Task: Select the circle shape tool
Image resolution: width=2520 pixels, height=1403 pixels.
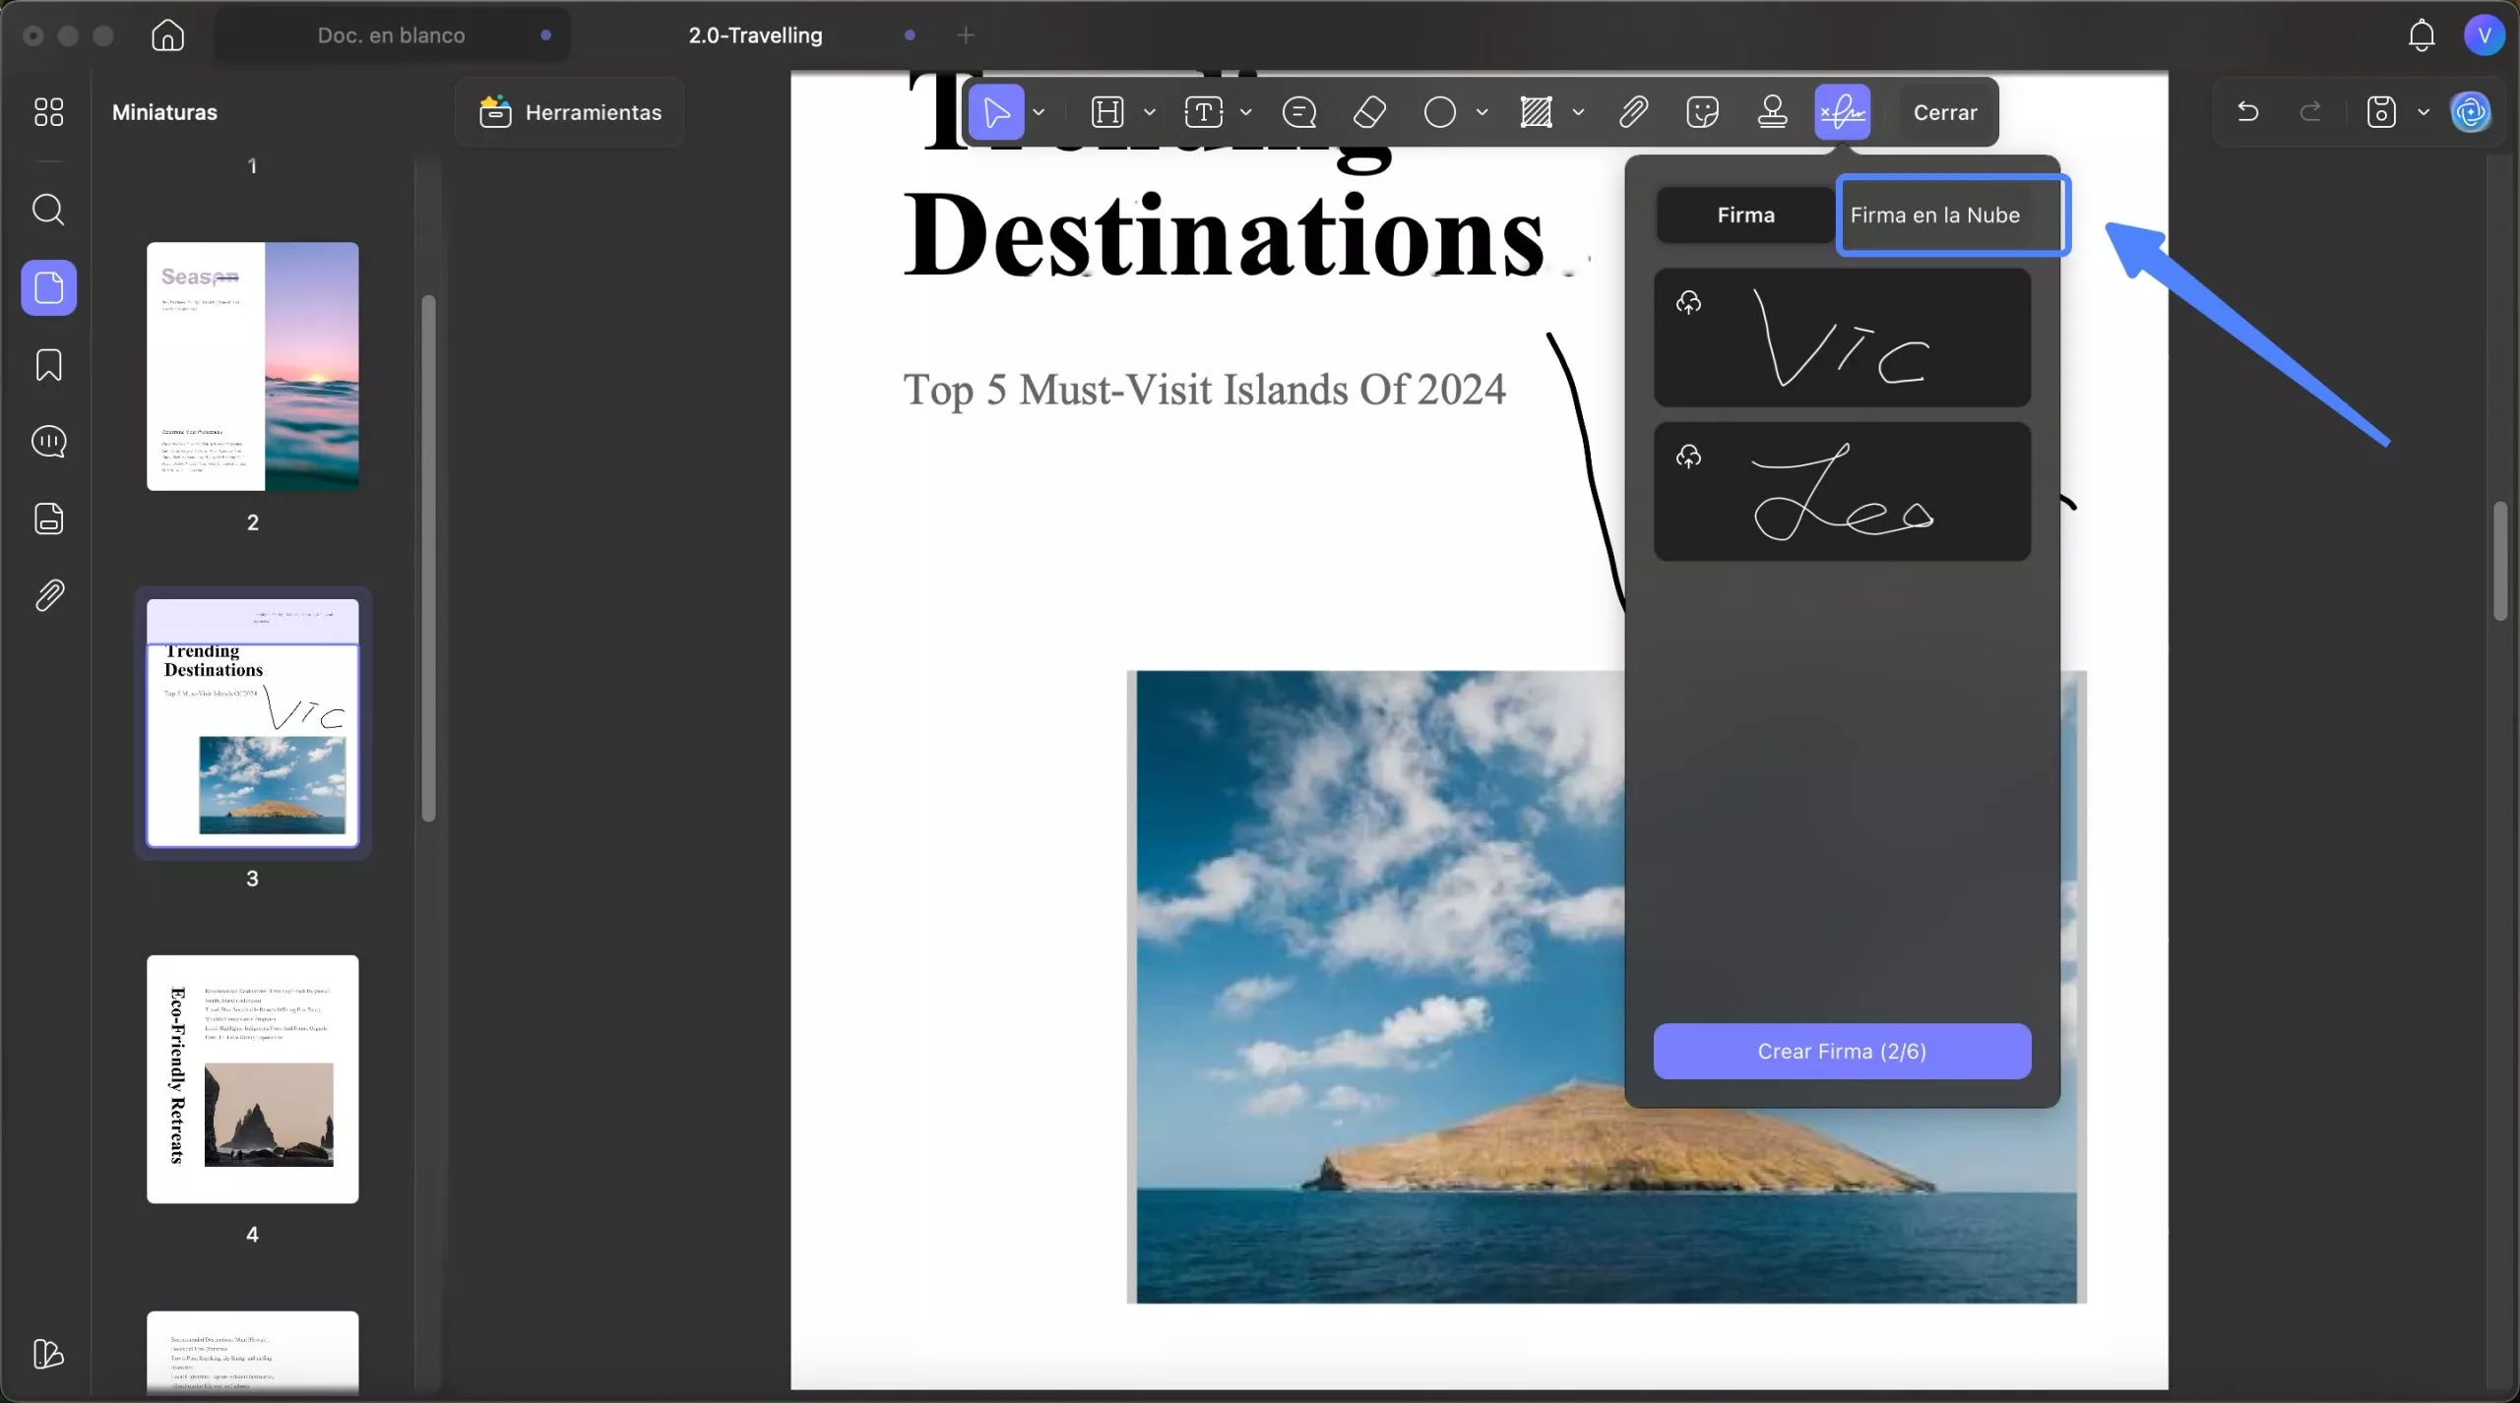Action: (x=1440, y=112)
